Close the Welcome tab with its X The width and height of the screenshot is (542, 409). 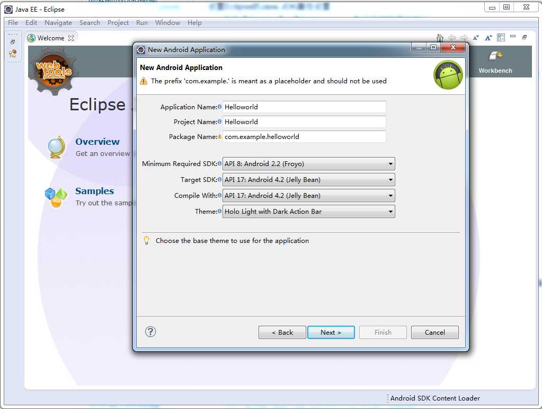point(71,38)
